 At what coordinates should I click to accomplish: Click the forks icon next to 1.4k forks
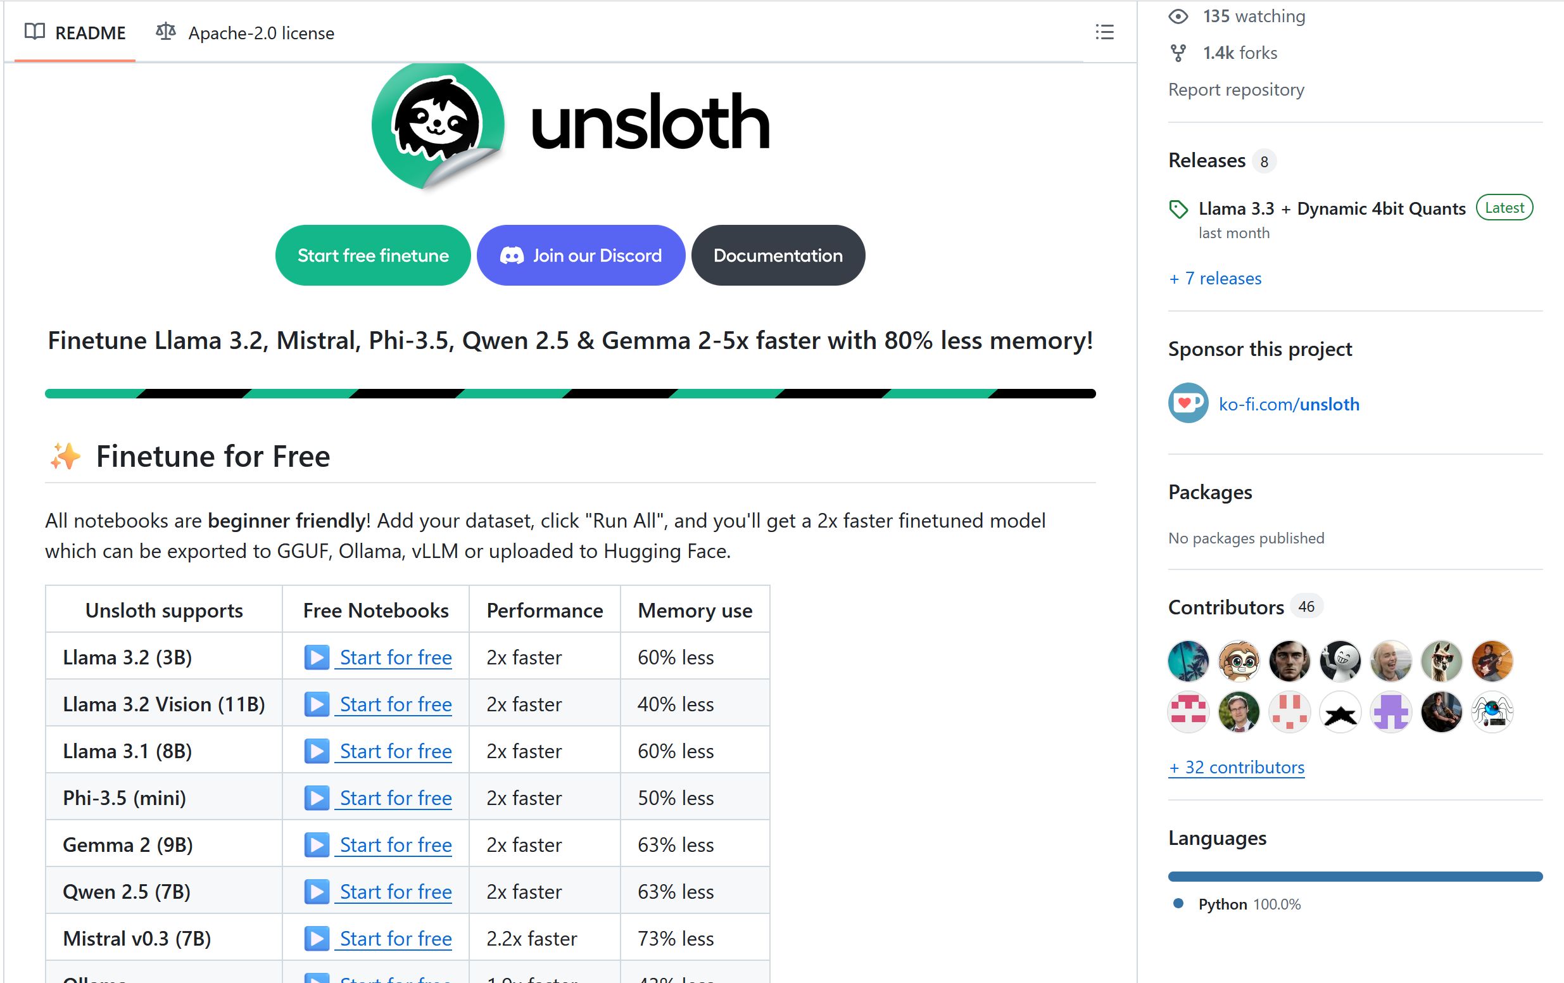pyautogui.click(x=1178, y=53)
